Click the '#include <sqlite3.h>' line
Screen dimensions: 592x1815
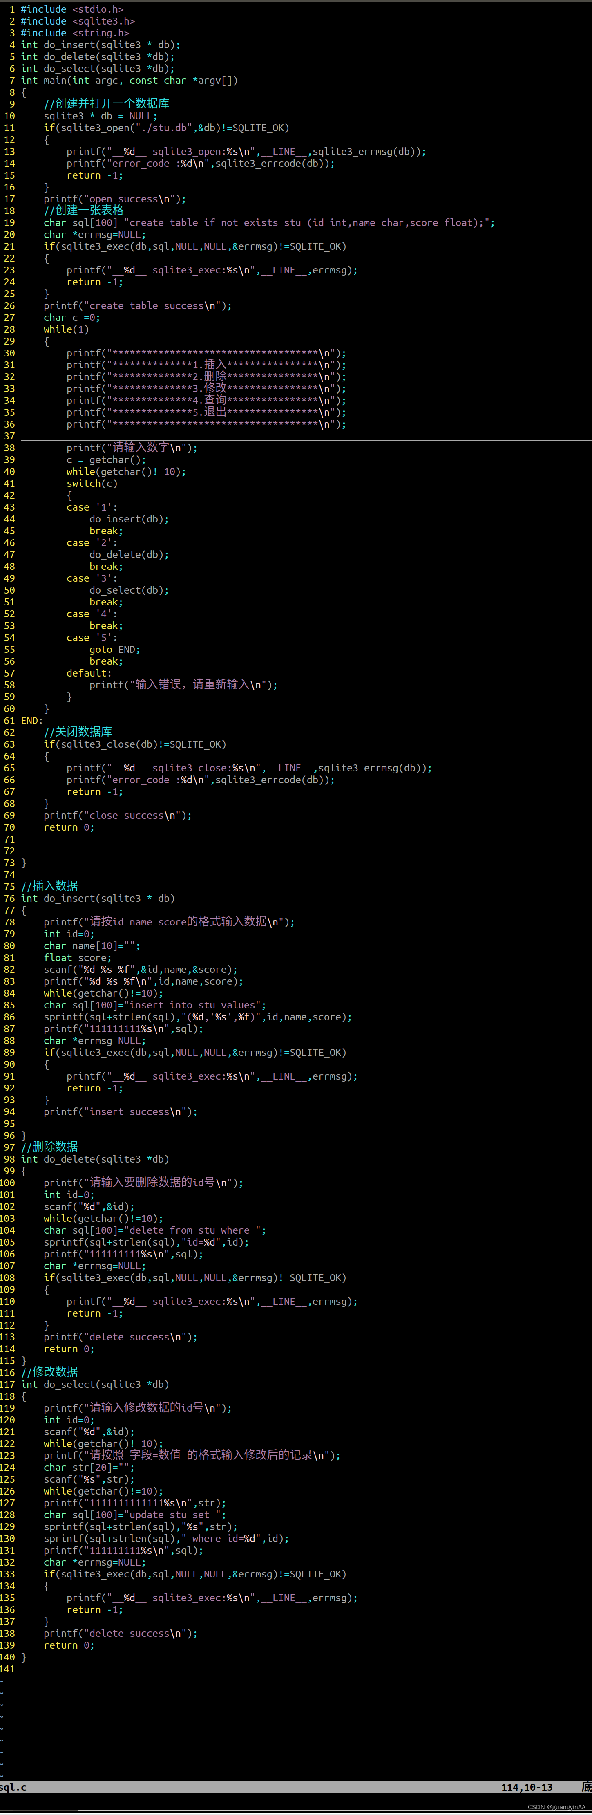pyautogui.click(x=78, y=21)
